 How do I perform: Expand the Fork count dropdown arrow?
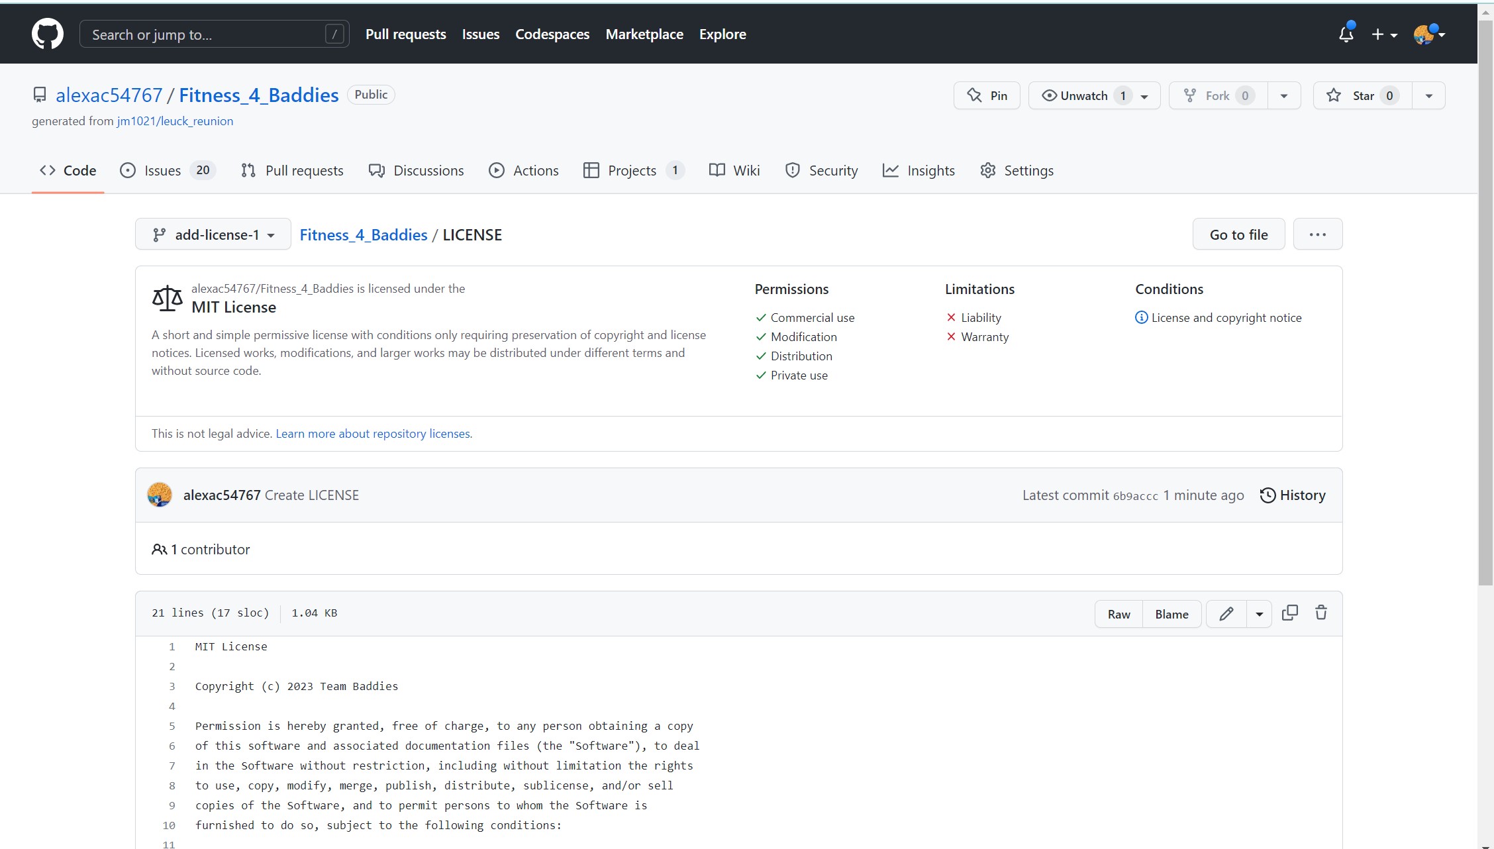pyautogui.click(x=1283, y=95)
